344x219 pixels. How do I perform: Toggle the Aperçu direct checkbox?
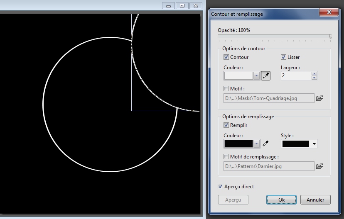coord(220,186)
